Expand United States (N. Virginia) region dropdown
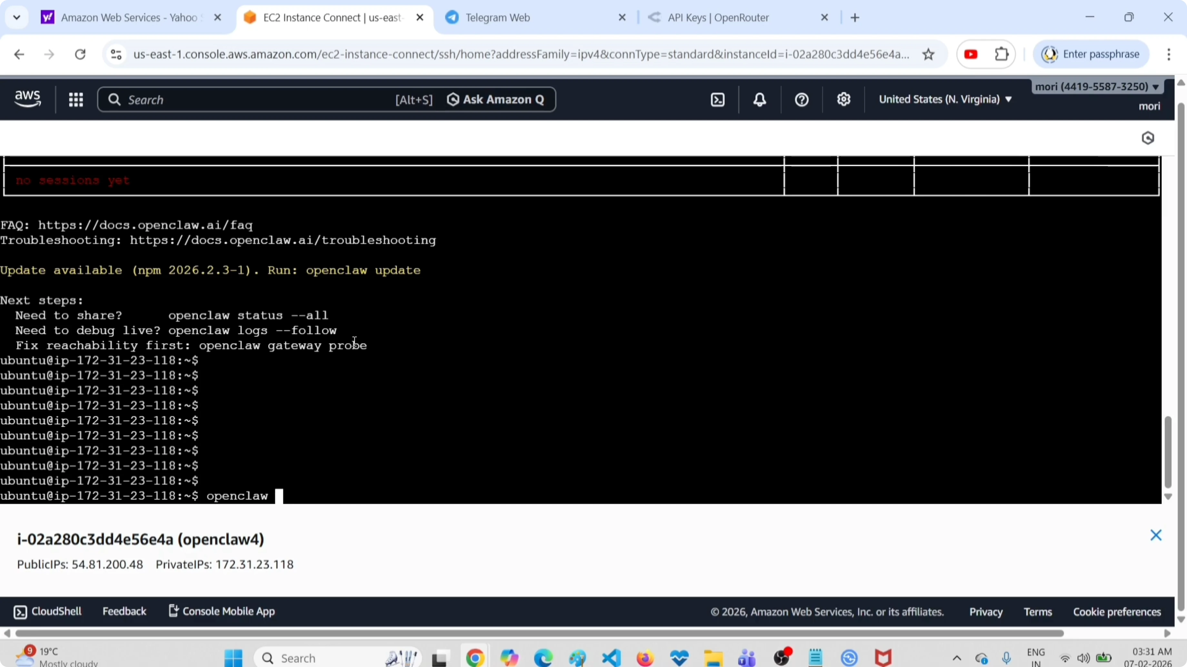 pyautogui.click(x=945, y=100)
